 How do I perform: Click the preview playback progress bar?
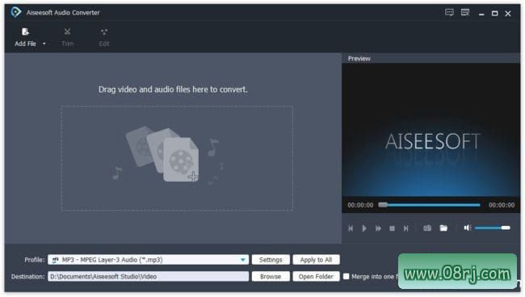tap(429, 205)
